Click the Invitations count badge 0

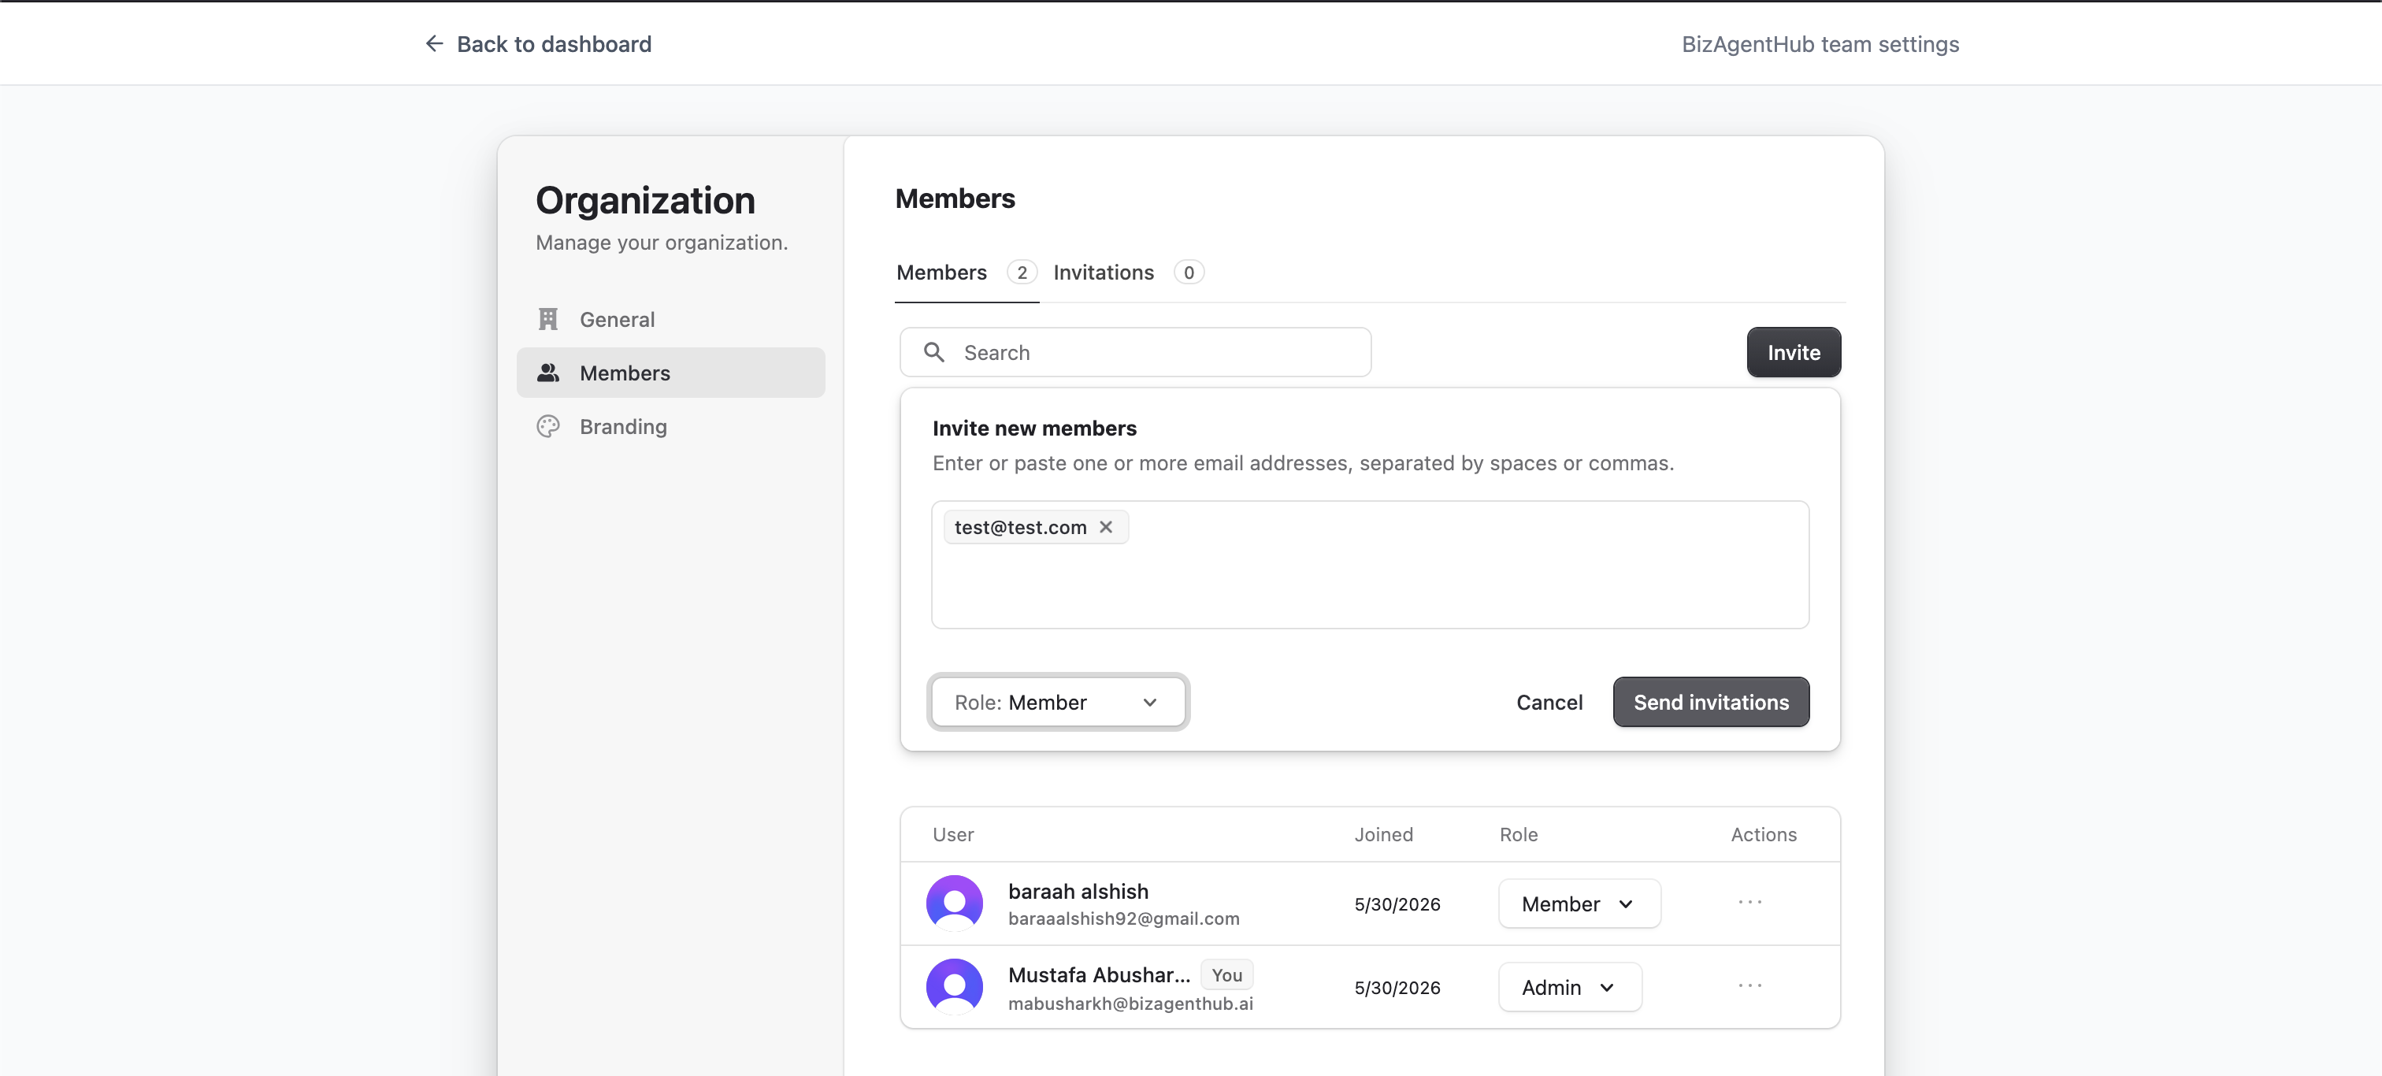[1188, 273]
